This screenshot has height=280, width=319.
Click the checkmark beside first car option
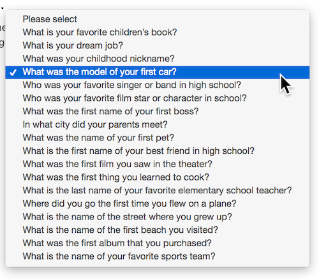[x=13, y=73]
